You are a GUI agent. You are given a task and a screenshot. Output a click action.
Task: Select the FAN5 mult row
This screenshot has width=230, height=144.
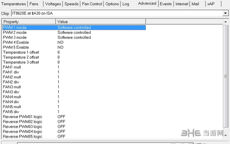click(x=74, y=107)
